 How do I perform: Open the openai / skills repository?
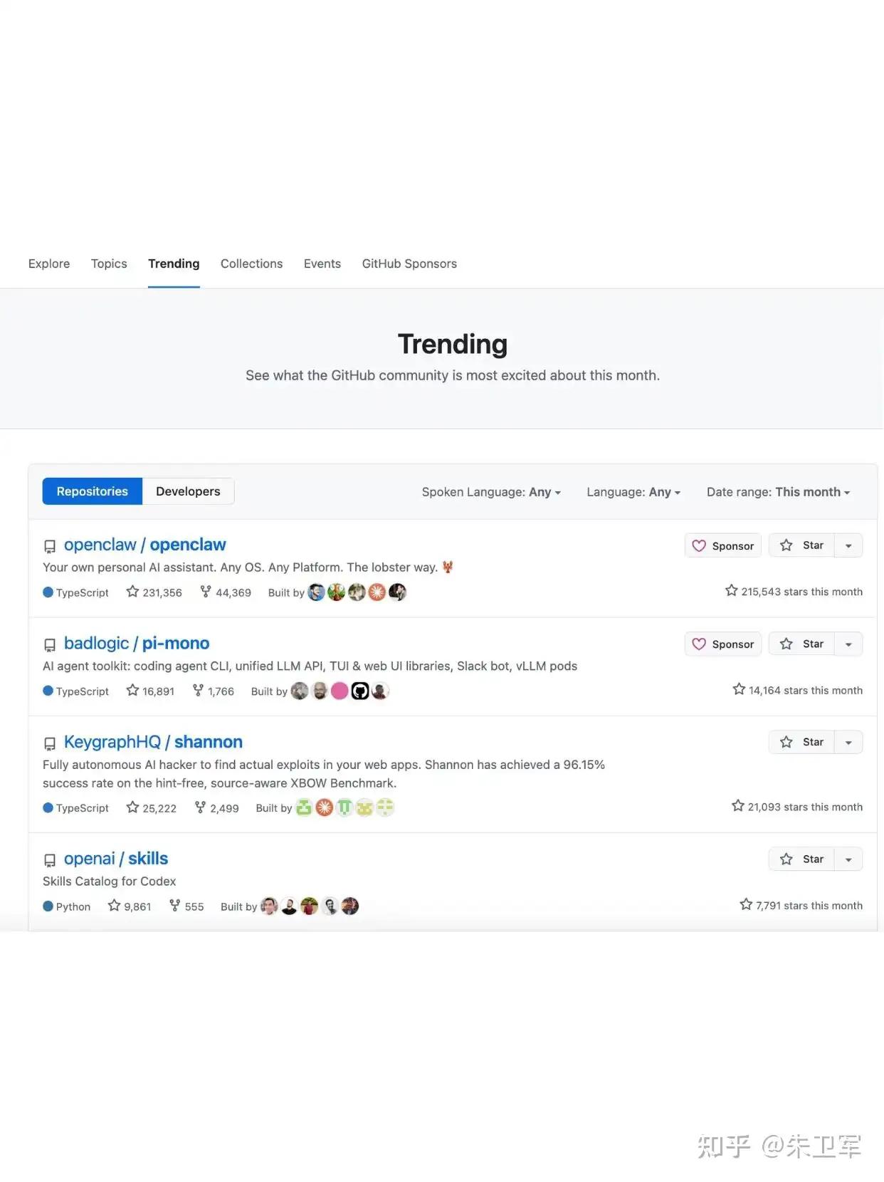tap(116, 859)
